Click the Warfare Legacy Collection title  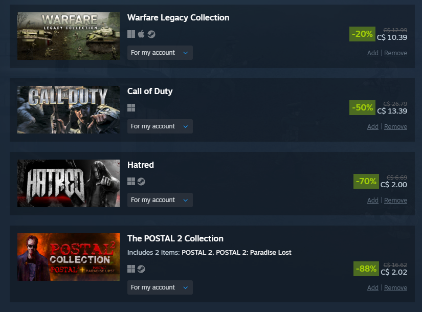[x=178, y=18]
